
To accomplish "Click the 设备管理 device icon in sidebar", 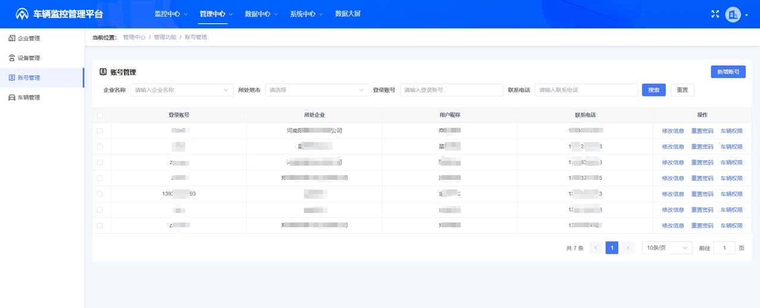I will point(12,58).
